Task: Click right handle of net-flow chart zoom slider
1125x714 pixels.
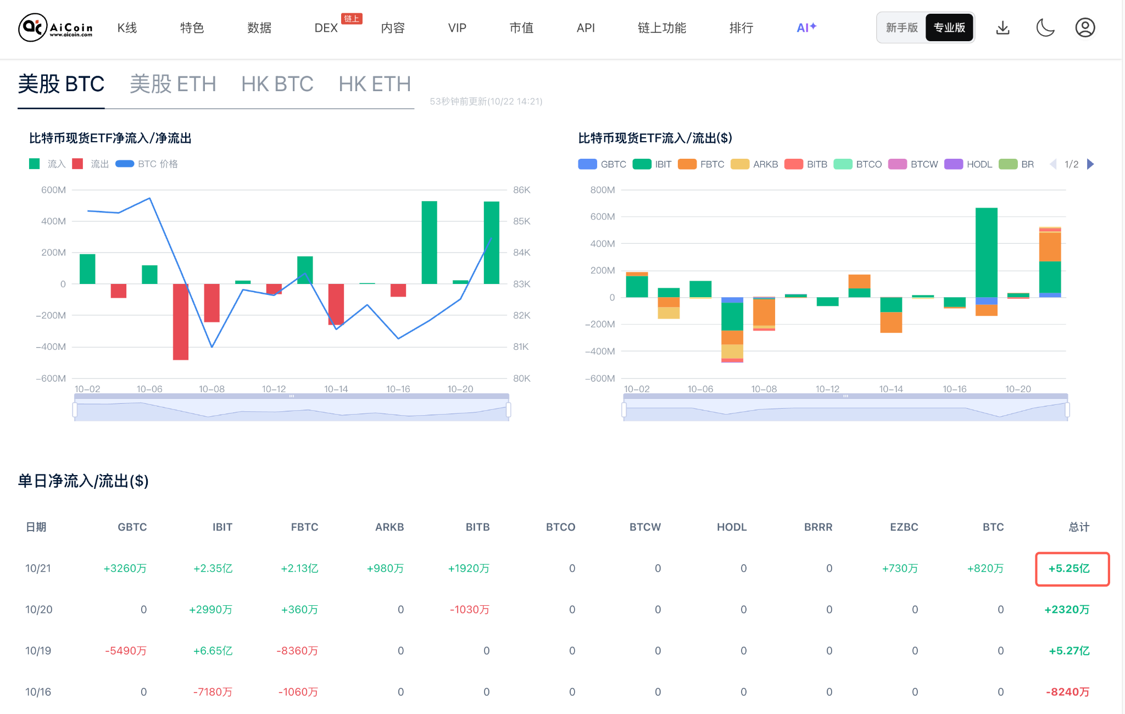Action: pyautogui.click(x=509, y=410)
